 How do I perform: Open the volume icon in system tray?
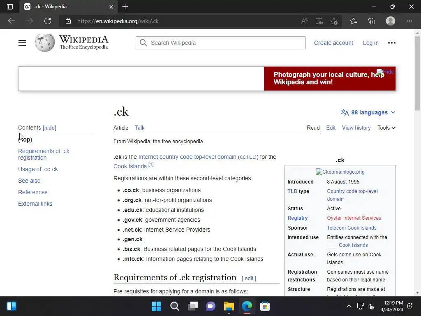coord(371,306)
